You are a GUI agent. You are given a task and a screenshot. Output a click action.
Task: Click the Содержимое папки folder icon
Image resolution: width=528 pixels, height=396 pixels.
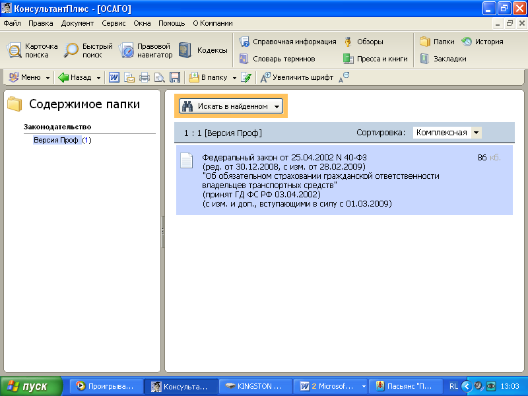15,104
